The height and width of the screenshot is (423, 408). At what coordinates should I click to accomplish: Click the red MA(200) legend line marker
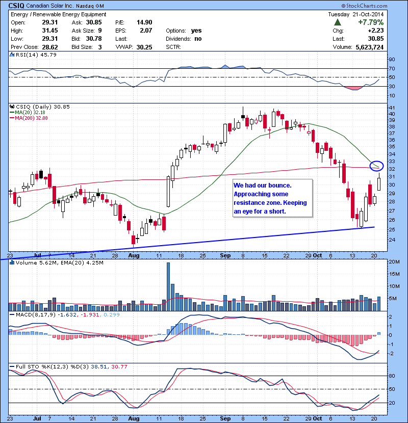click(x=12, y=118)
